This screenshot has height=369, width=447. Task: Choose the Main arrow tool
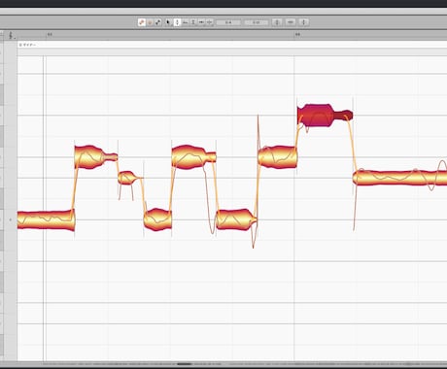[168, 22]
